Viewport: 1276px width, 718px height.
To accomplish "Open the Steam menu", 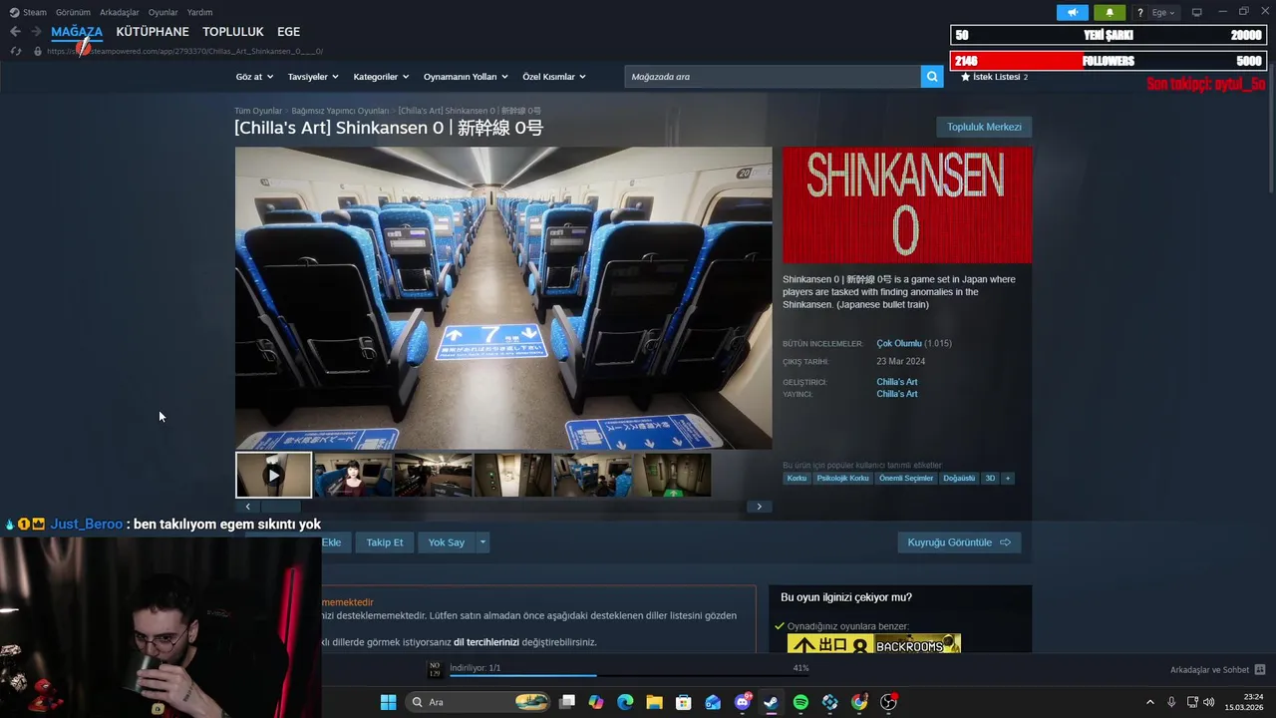I will [29, 12].
